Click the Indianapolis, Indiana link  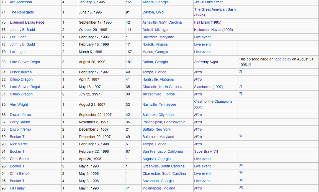coord(159,188)
